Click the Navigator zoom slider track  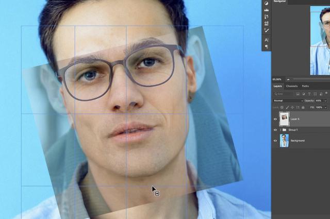tap(311, 79)
